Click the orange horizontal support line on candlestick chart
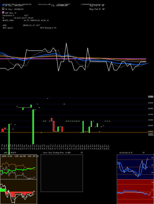 tap(77, 132)
